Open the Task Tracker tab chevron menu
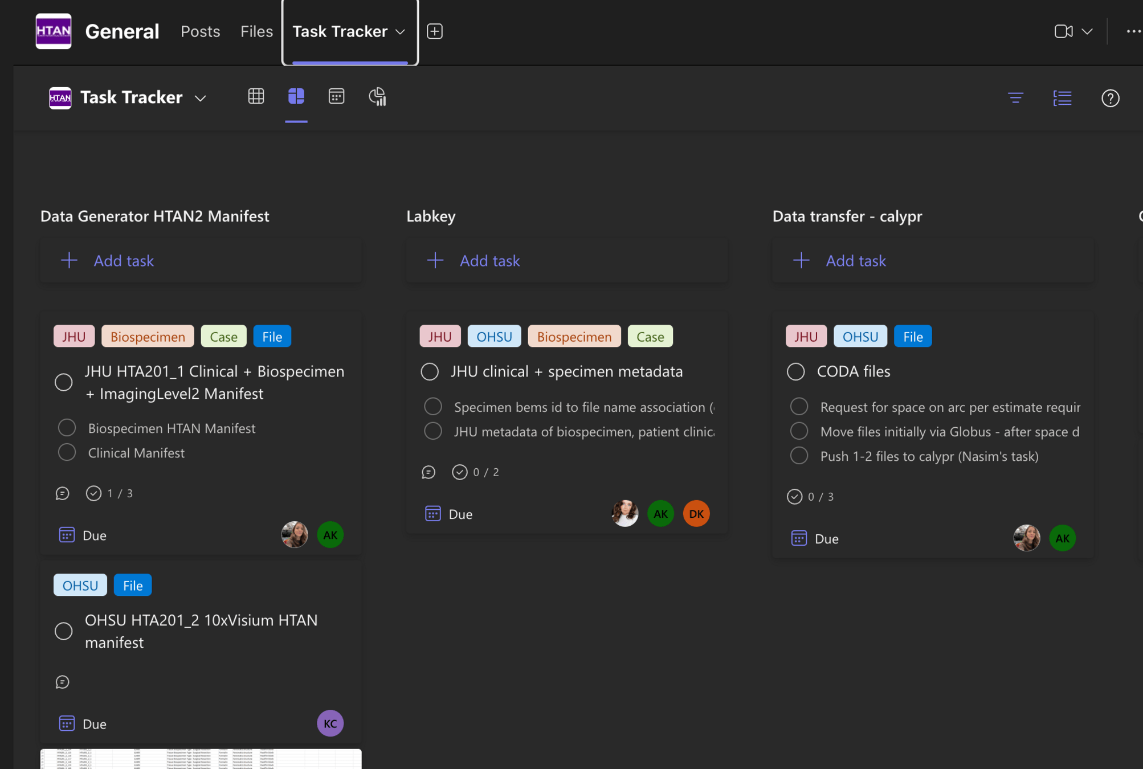The image size is (1143, 769). 401,32
